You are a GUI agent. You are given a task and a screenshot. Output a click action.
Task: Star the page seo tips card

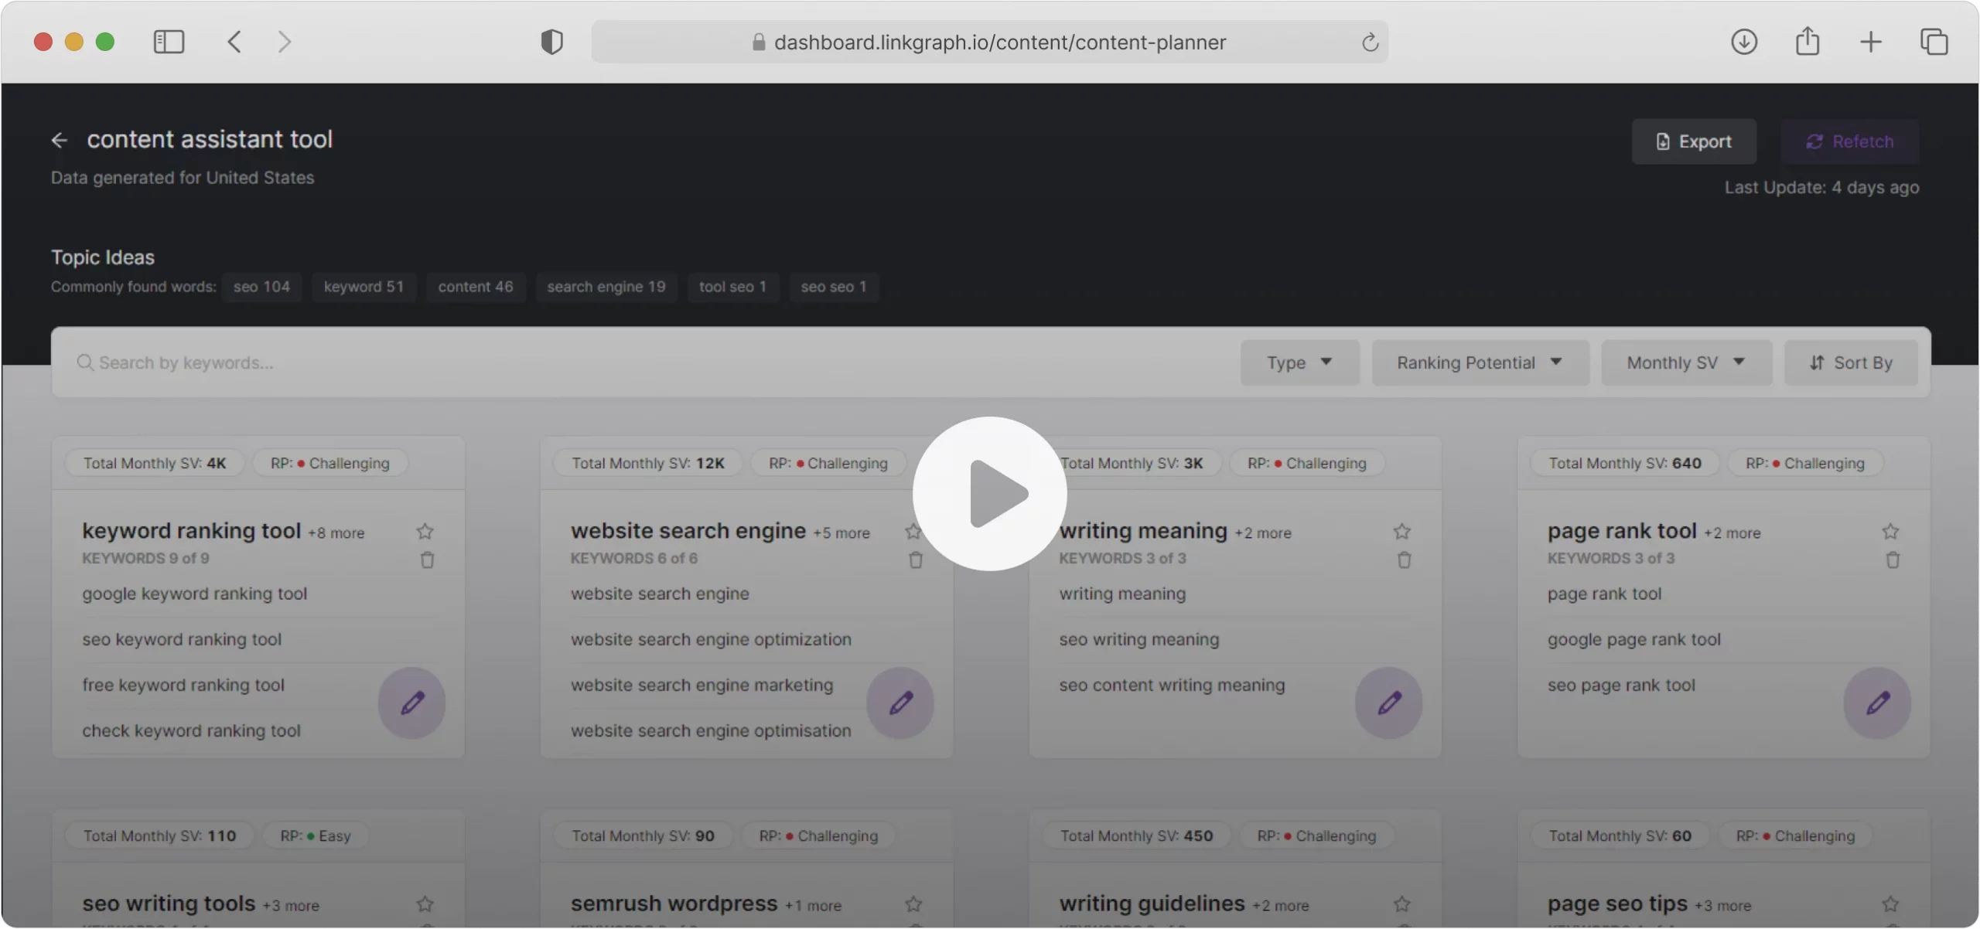click(1891, 903)
